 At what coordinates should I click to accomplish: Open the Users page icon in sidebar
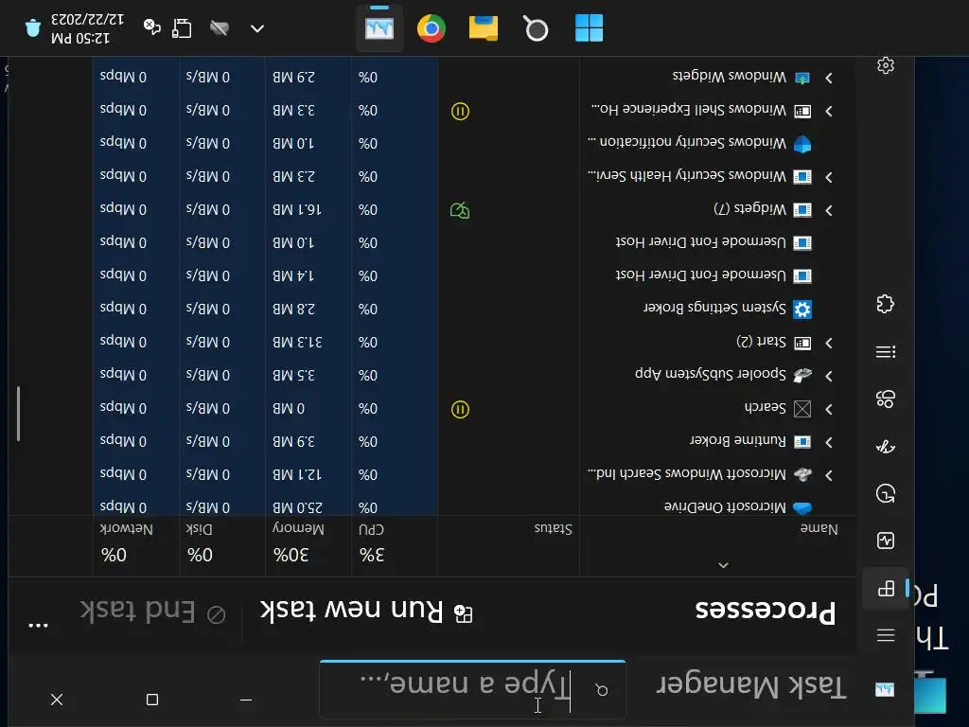(886, 399)
